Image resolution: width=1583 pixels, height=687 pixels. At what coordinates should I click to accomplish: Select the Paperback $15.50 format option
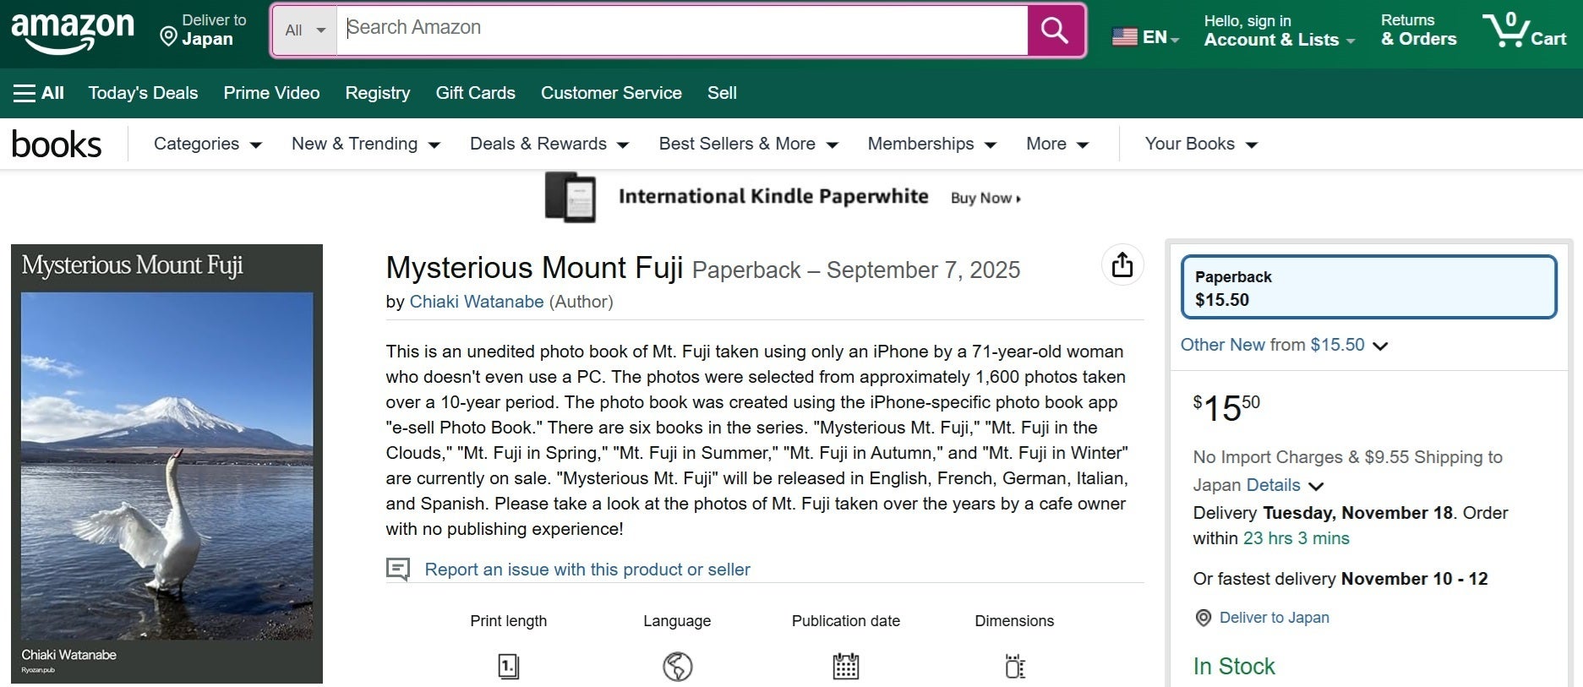coord(1367,287)
